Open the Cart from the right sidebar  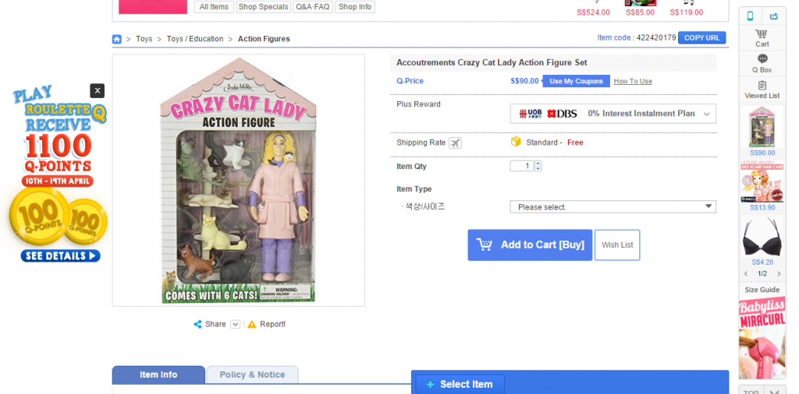pos(762,37)
